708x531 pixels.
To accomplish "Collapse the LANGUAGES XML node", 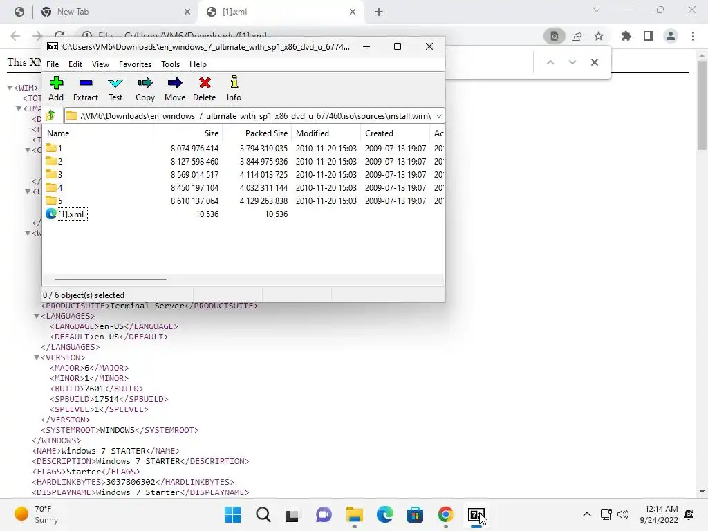I will pyautogui.click(x=37, y=316).
